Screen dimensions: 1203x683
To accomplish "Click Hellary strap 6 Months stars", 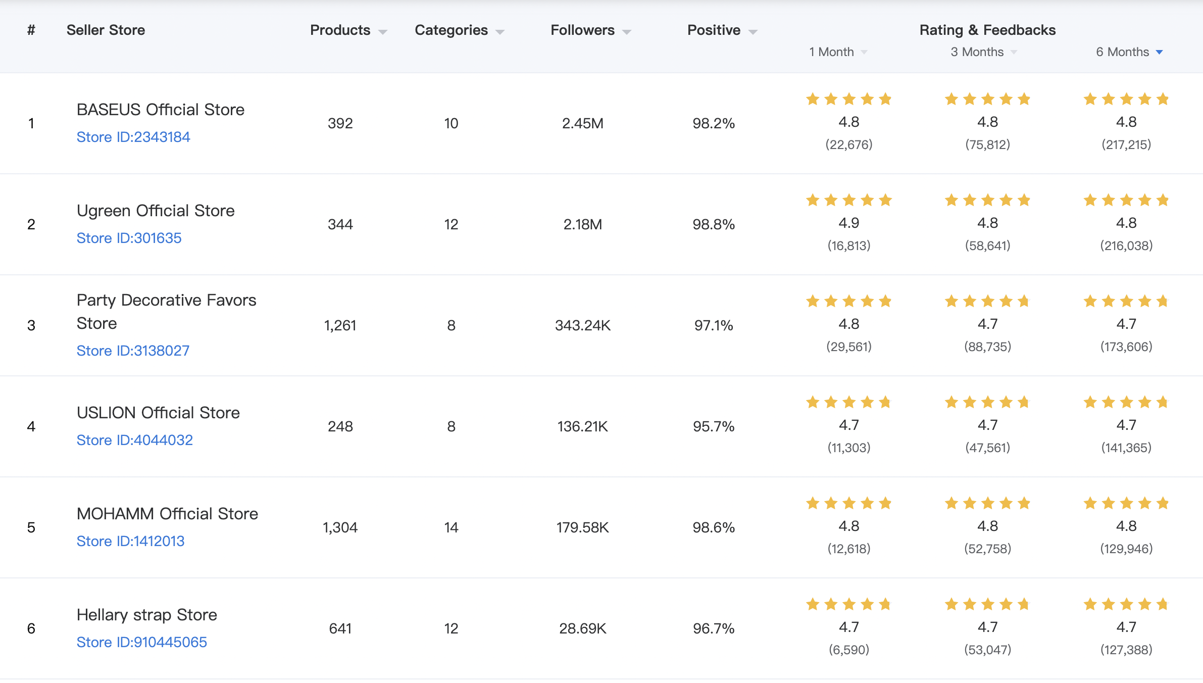I will (x=1126, y=604).
